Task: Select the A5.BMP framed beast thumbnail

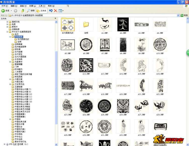Action: point(68,45)
